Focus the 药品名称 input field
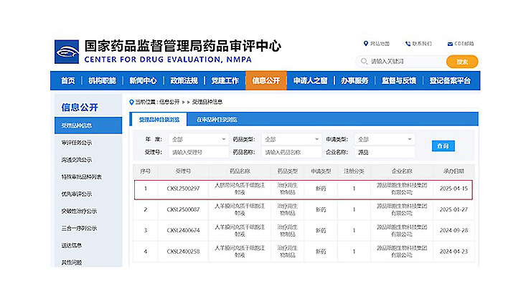Viewport: 531px width, 299px height. [291, 152]
